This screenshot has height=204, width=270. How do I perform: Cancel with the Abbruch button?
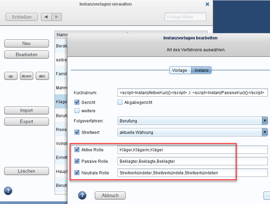[110, 195]
